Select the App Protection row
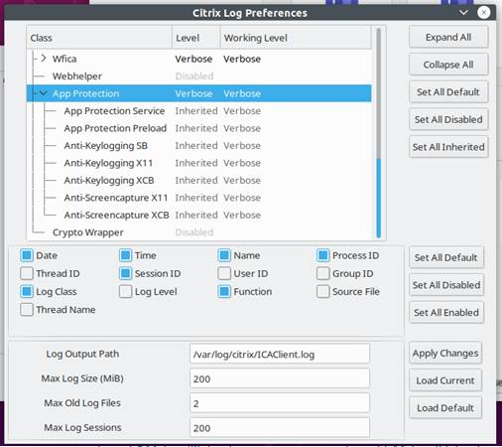Viewport: 502px width, 447px height. coord(199,93)
